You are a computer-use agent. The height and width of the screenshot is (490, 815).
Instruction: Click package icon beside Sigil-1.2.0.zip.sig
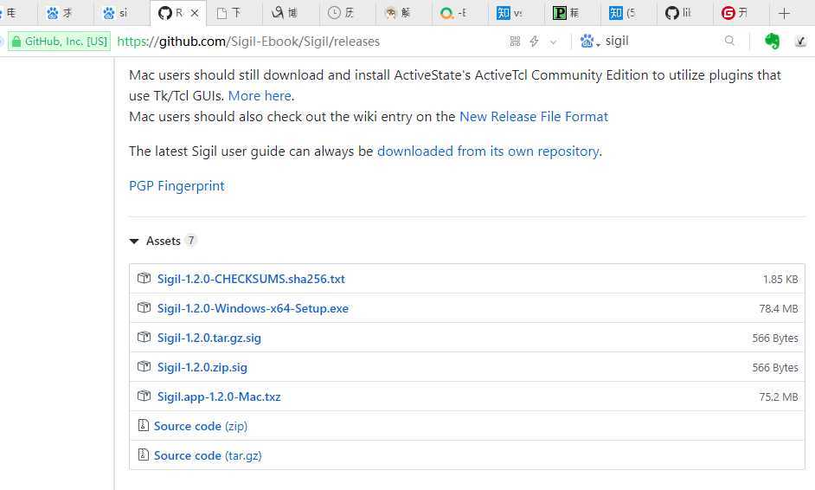click(x=144, y=367)
